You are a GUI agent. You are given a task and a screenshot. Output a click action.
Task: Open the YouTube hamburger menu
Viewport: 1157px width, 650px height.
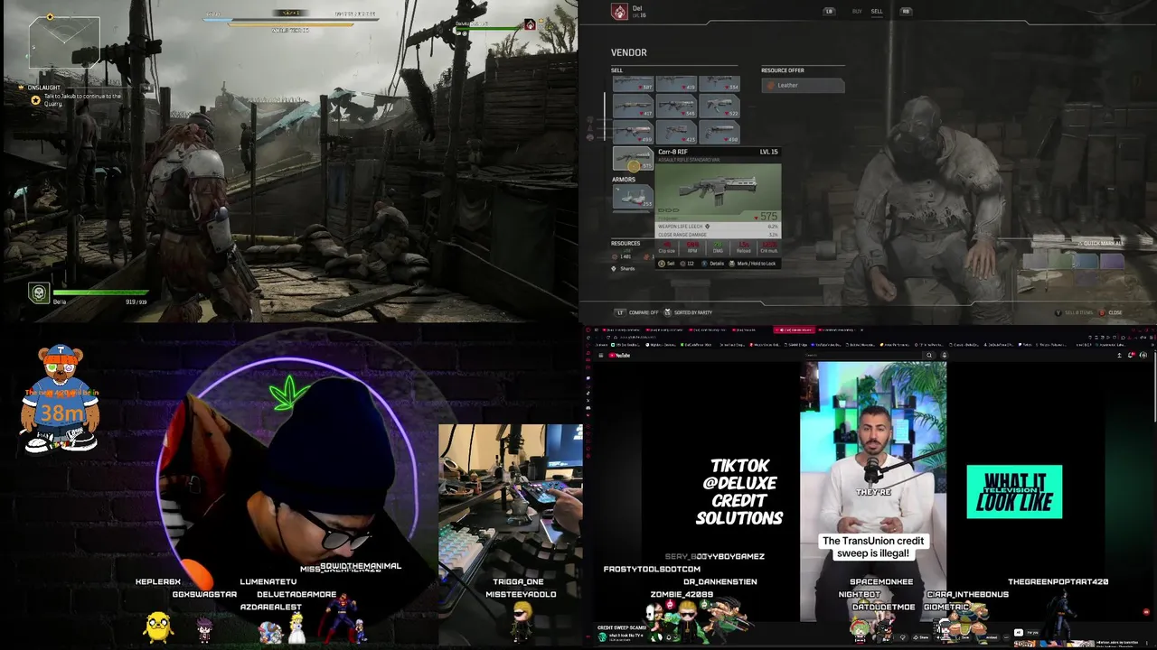600,355
